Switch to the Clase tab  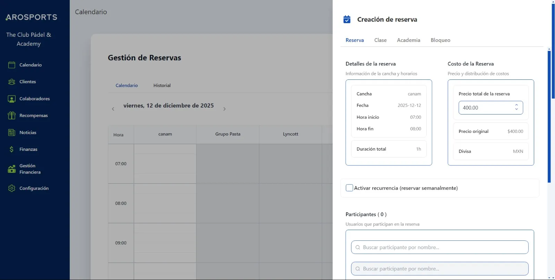pyautogui.click(x=381, y=40)
